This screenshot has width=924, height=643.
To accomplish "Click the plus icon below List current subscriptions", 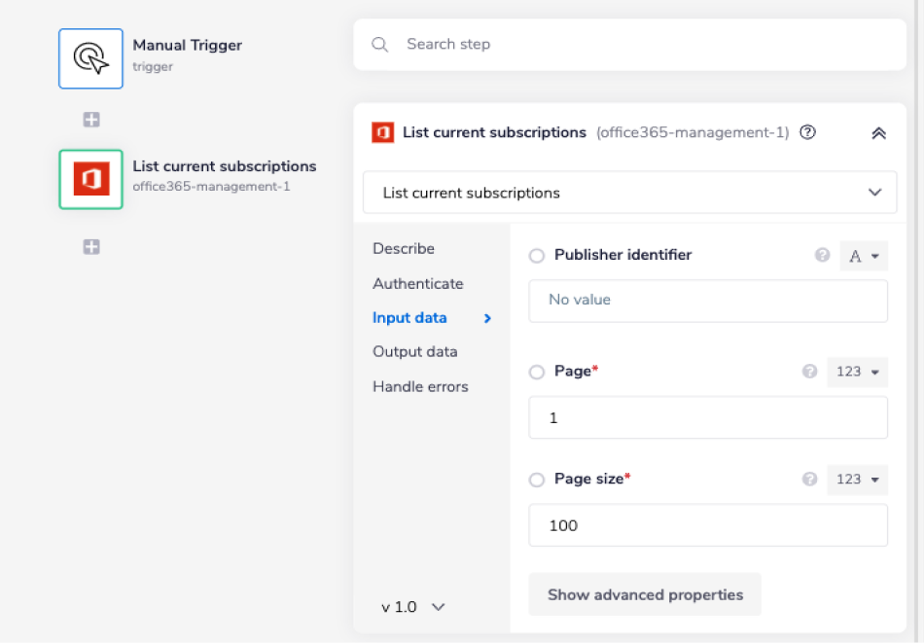I will [x=90, y=246].
